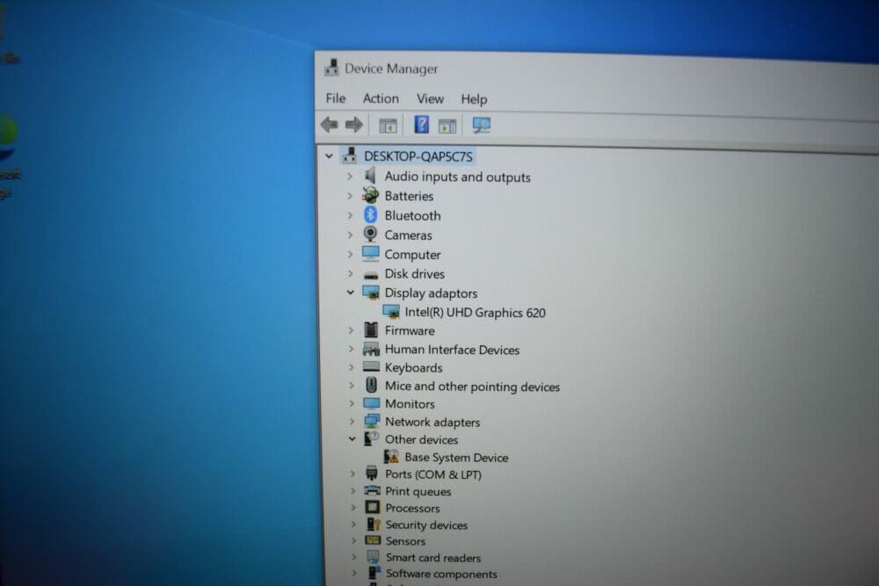Click the Network adapters icon
Image resolution: width=879 pixels, height=586 pixels.
pos(371,422)
